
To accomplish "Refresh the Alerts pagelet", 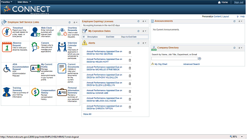I will click(138, 43).
